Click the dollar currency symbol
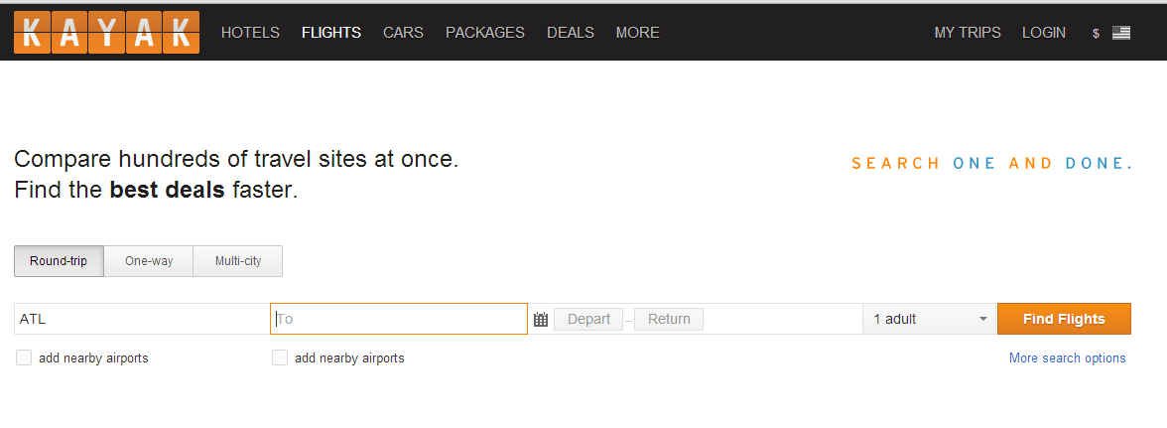Screen dimensions: 1167x428 pyautogui.click(x=1096, y=34)
